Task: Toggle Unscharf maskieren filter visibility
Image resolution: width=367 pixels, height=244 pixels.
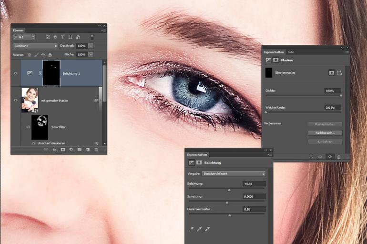Action: pos(33,143)
